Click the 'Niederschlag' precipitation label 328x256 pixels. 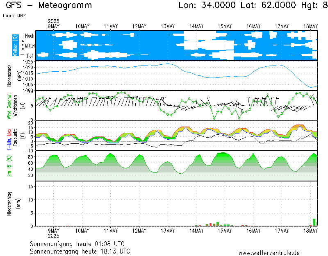pos(9,204)
